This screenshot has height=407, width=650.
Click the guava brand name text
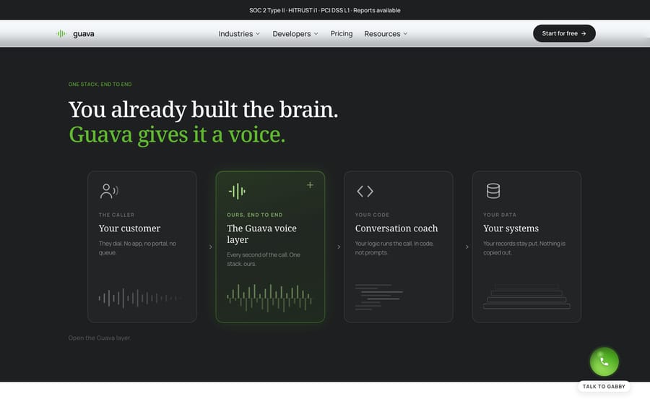(83, 34)
